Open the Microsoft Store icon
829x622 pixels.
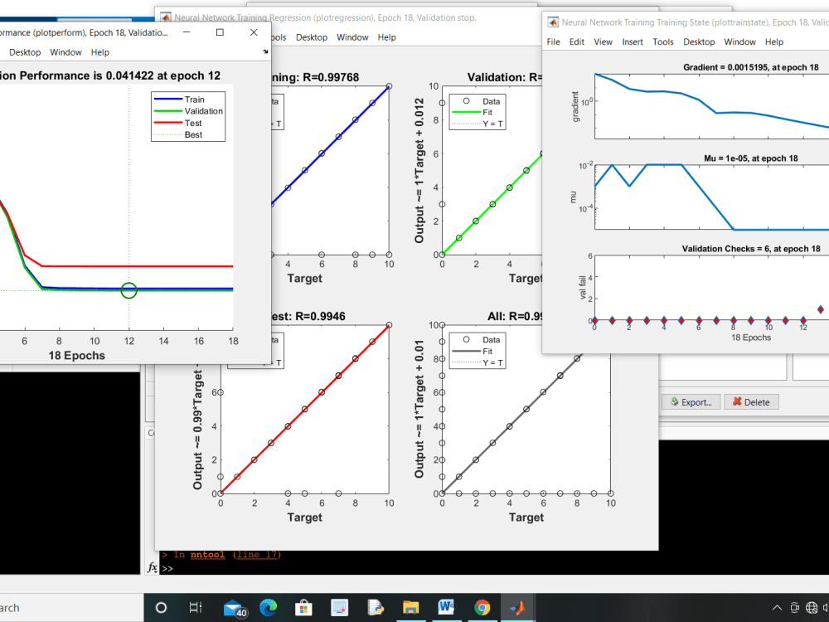(303, 607)
